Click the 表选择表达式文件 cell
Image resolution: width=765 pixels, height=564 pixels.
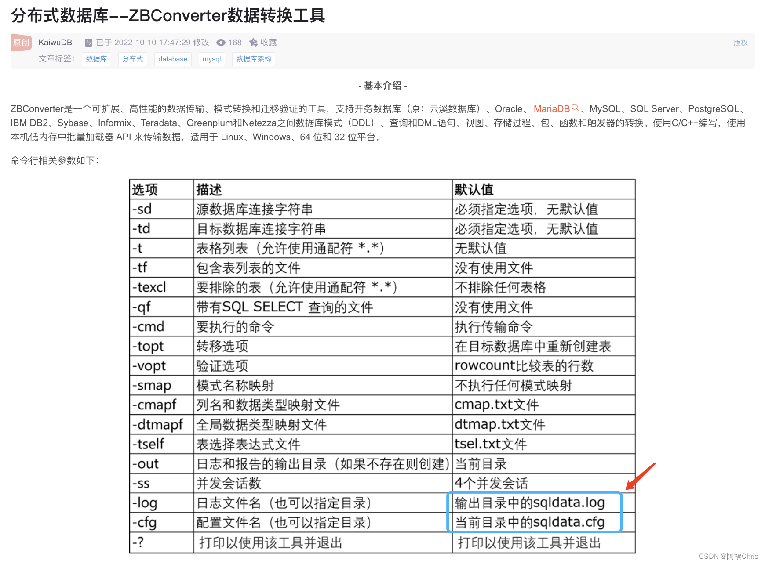pyautogui.click(x=323, y=444)
